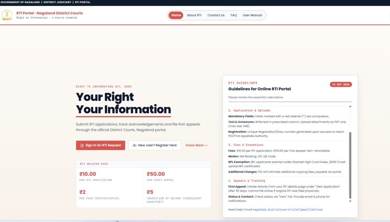Click user-plus icon in Register Here button
This screenshot has width=390, height=222.
pyautogui.click(x=135, y=146)
